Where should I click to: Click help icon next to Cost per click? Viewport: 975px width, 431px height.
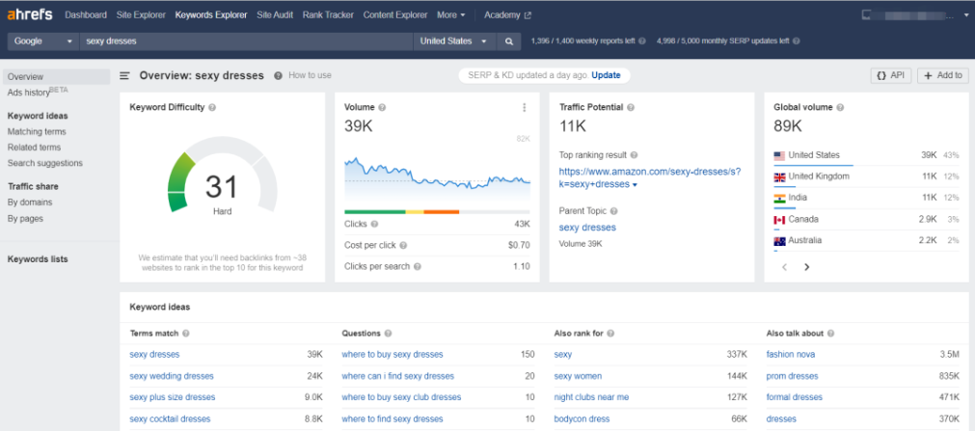[403, 245]
